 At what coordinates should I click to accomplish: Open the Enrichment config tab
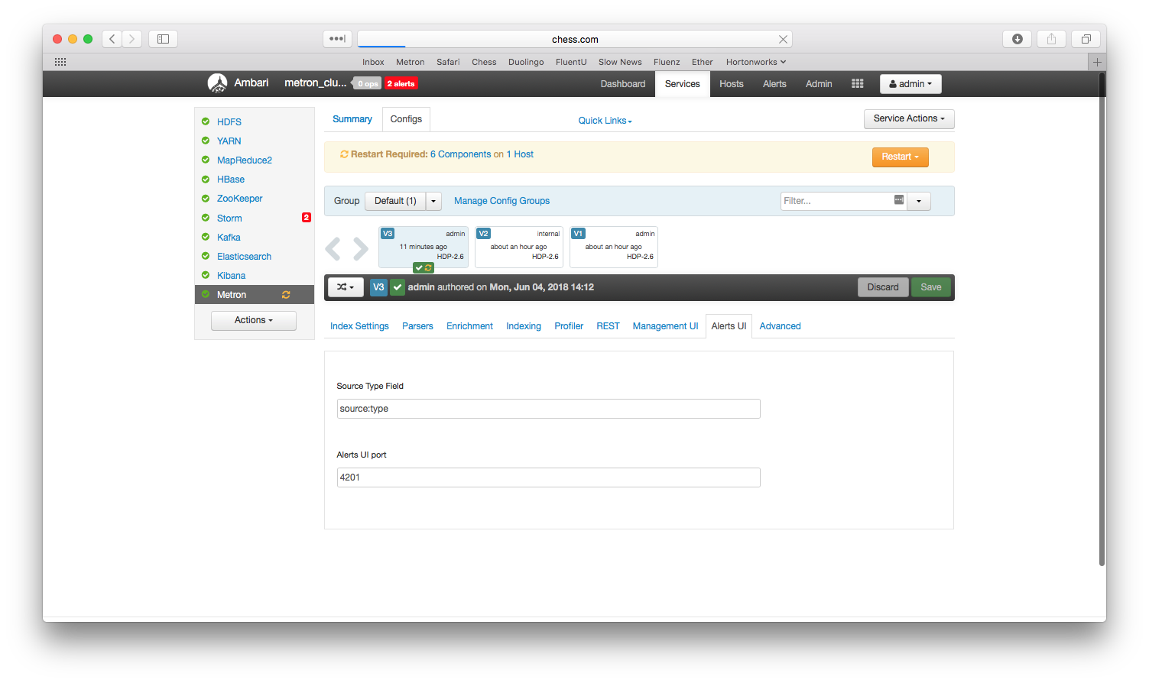pyautogui.click(x=469, y=326)
